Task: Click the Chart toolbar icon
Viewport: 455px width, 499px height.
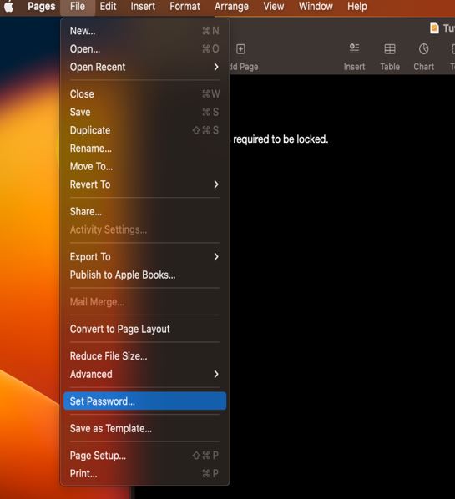Action: [424, 49]
